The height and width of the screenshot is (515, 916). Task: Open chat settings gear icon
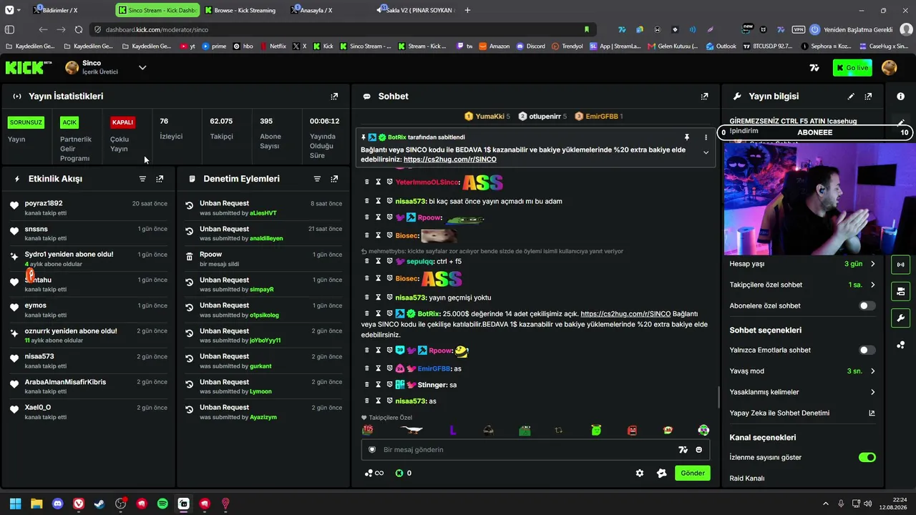click(x=640, y=473)
